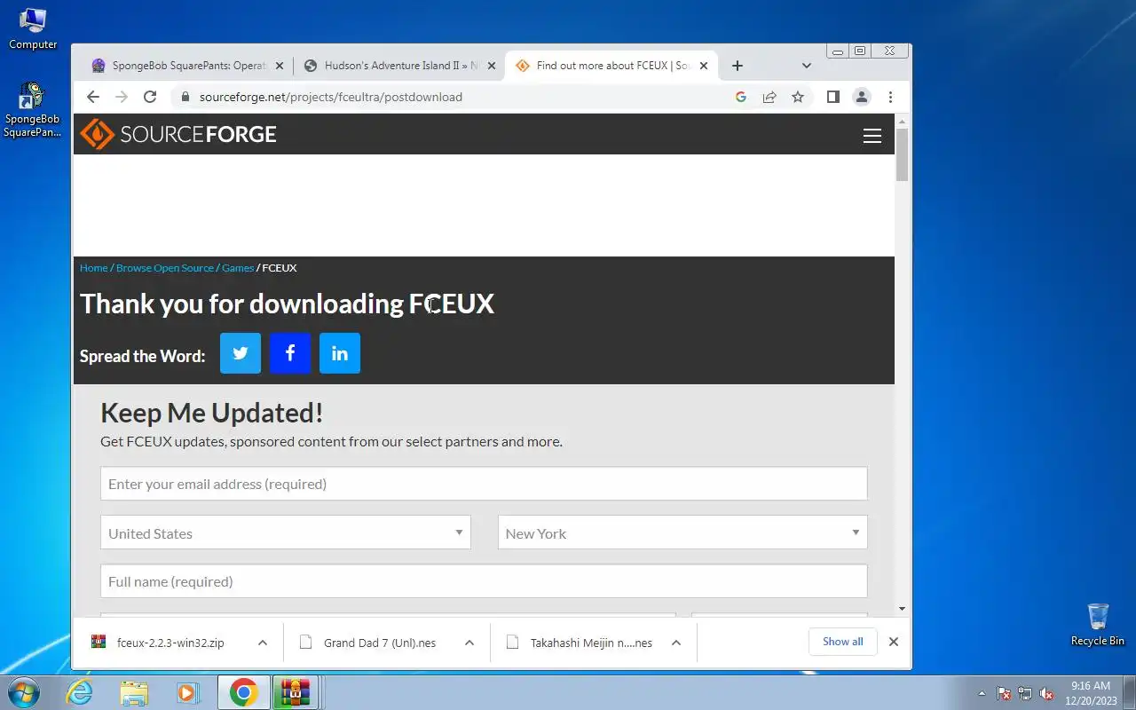Image resolution: width=1136 pixels, height=710 pixels.
Task: Click scrollbar up arrow
Action: [x=903, y=121]
